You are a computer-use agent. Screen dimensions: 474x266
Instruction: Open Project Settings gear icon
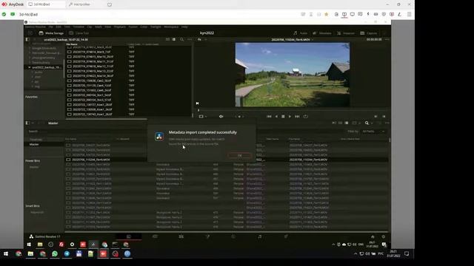pos(384,236)
